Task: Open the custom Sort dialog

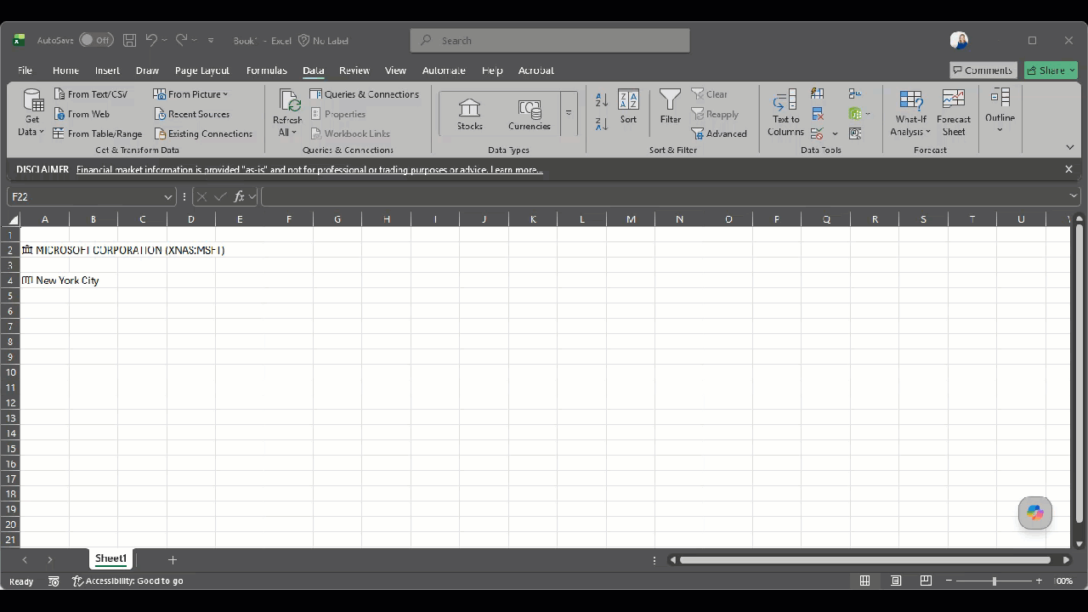Action: tap(628, 107)
